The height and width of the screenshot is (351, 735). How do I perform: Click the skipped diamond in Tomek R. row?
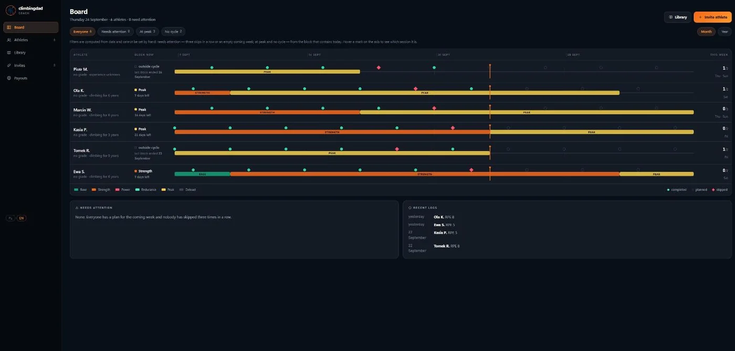[397, 149]
